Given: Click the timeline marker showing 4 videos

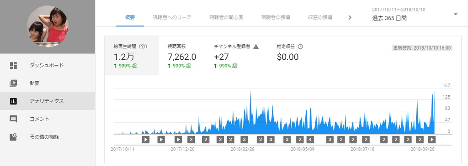Looking at the screenshot, I should pos(310,140).
